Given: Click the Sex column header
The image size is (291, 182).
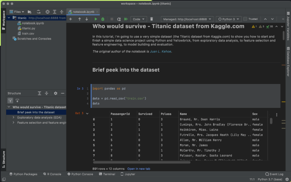Looking at the screenshot, I should pyautogui.click(x=255, y=114).
